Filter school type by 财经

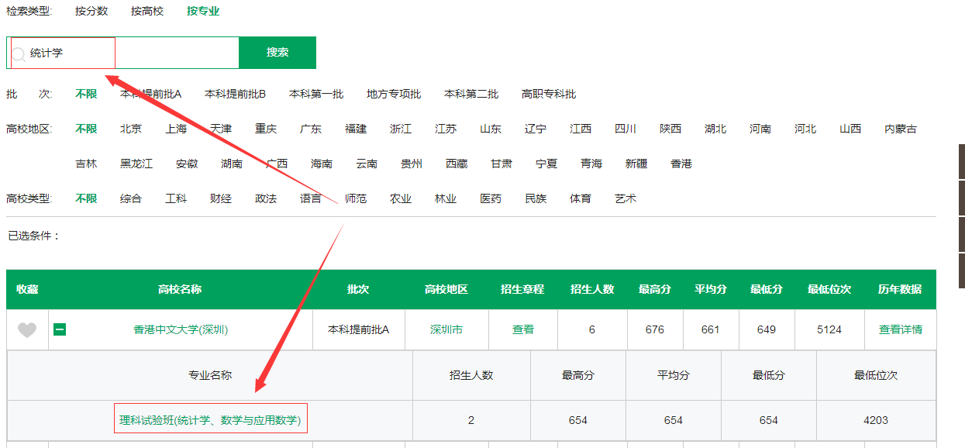pyautogui.click(x=221, y=198)
